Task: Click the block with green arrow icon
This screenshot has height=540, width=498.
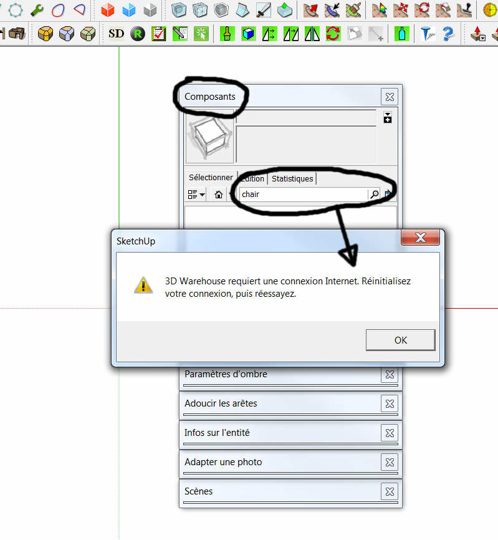Action: tap(285, 9)
